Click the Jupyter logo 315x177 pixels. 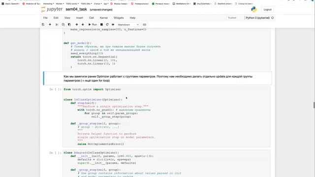click(x=52, y=9)
